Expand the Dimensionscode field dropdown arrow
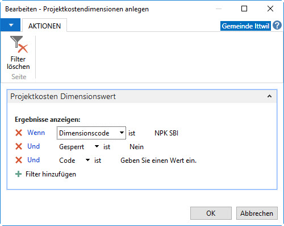The height and width of the screenshot is (226, 284). click(122, 133)
